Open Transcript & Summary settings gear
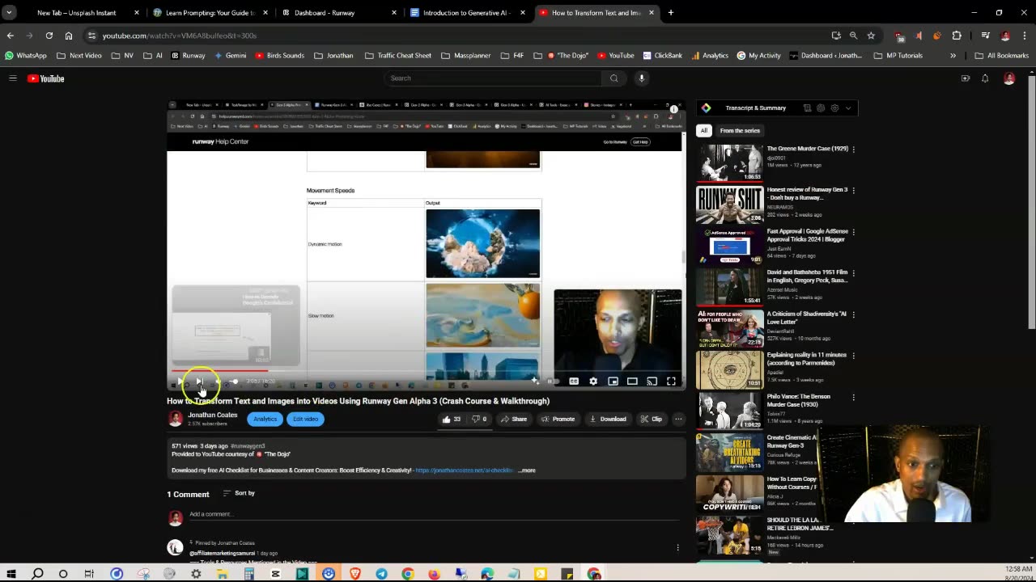 pyautogui.click(x=834, y=108)
